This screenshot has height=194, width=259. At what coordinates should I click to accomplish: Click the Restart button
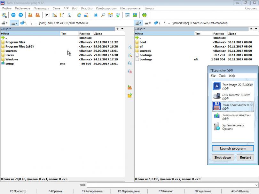pyautogui.click(x=245, y=157)
